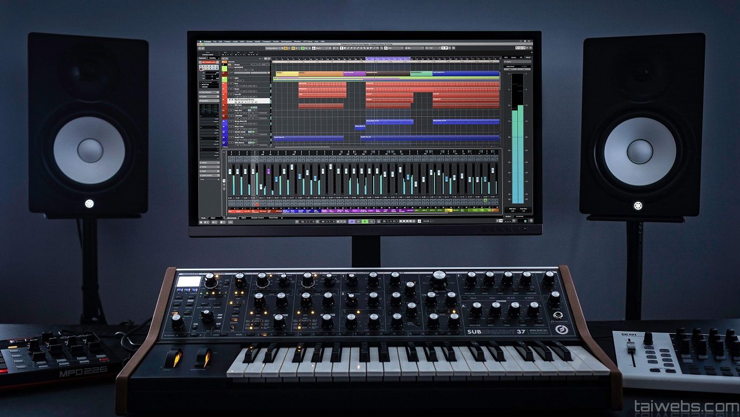Open the Chord Pads tab
The width and height of the screenshot is (740, 417).
click(x=274, y=217)
